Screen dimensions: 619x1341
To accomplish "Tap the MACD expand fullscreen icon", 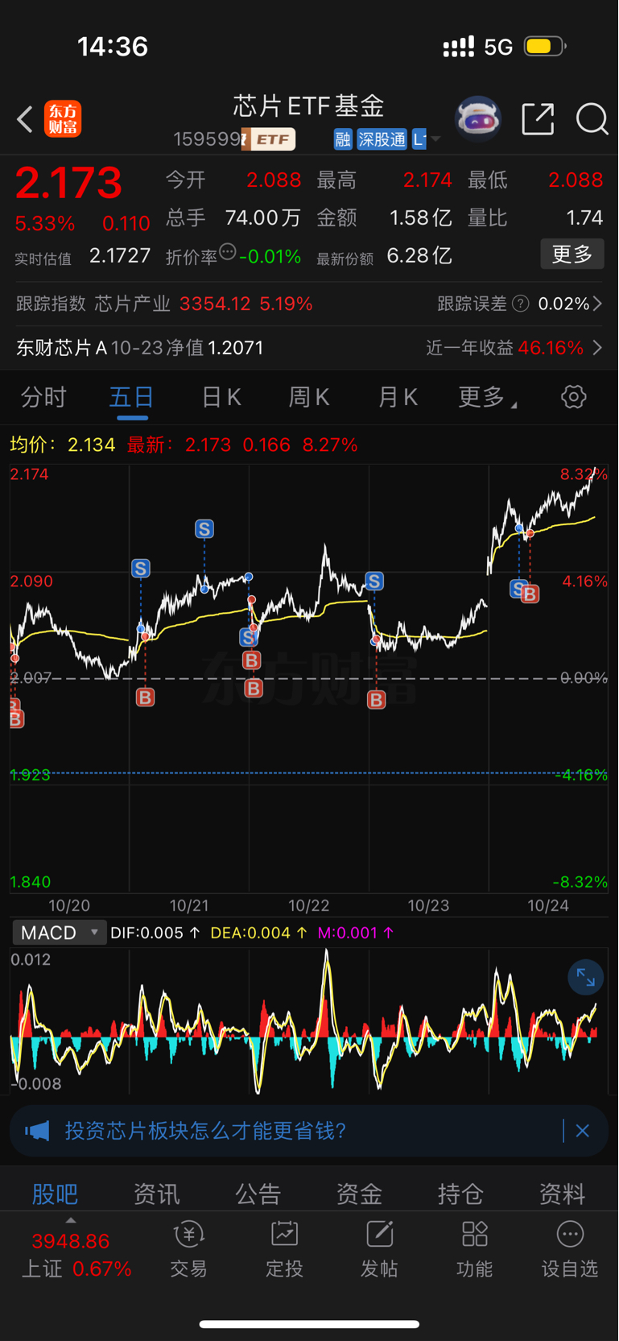I will [585, 979].
